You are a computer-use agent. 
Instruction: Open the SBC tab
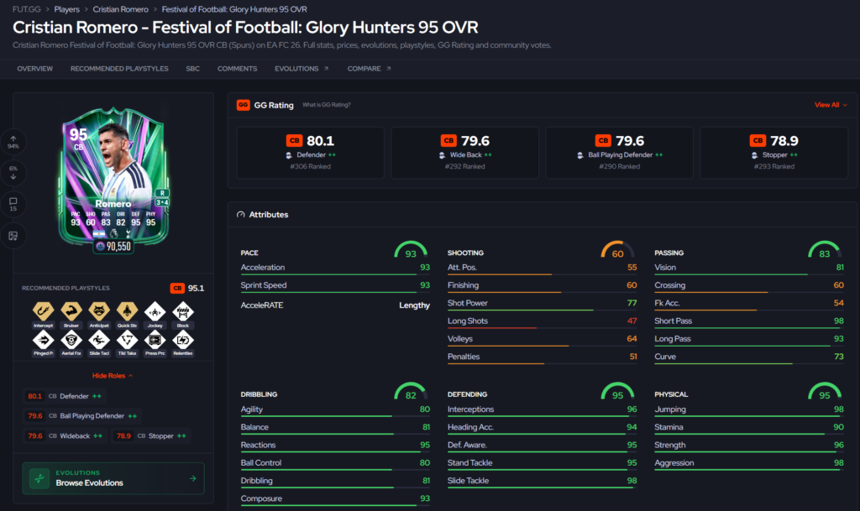tap(192, 69)
